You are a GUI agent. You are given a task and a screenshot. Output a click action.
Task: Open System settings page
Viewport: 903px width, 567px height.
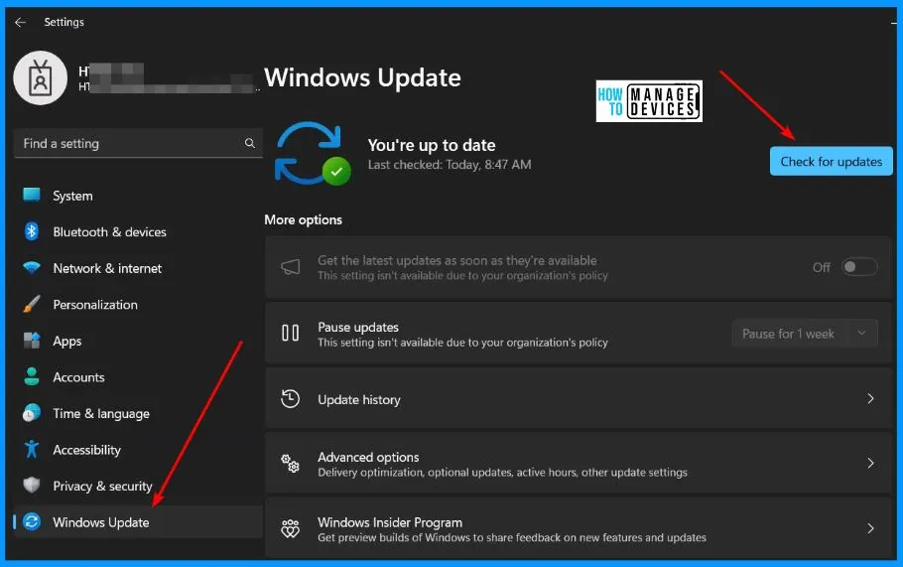pyautogui.click(x=138, y=196)
